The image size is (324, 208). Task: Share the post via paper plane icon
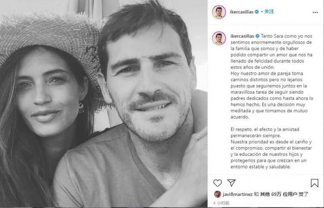tap(231, 183)
